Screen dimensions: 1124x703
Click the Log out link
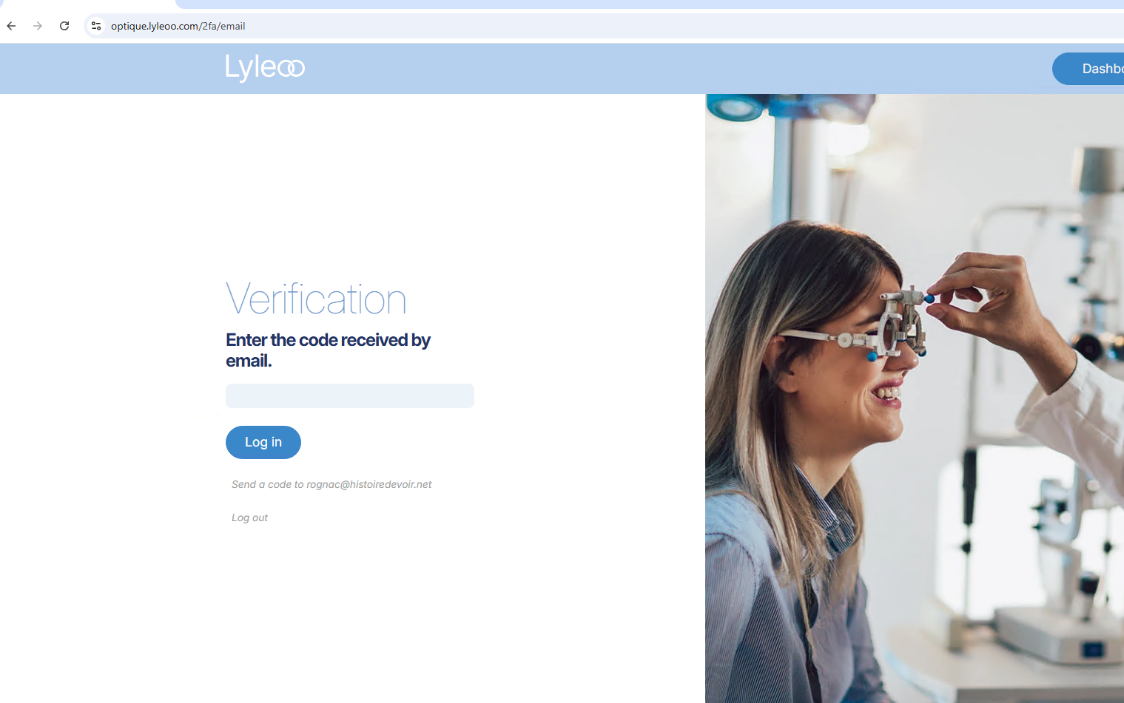[249, 517]
